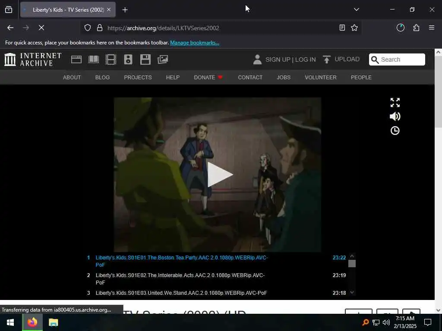Click the 23:18 duration of episode 3
The height and width of the screenshot is (331, 442).
click(339, 293)
